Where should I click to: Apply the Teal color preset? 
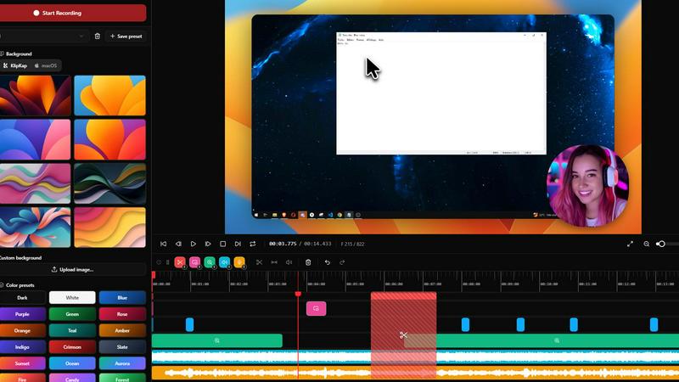(72, 330)
